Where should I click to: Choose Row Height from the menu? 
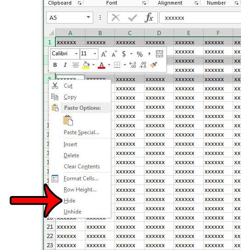click(x=80, y=190)
